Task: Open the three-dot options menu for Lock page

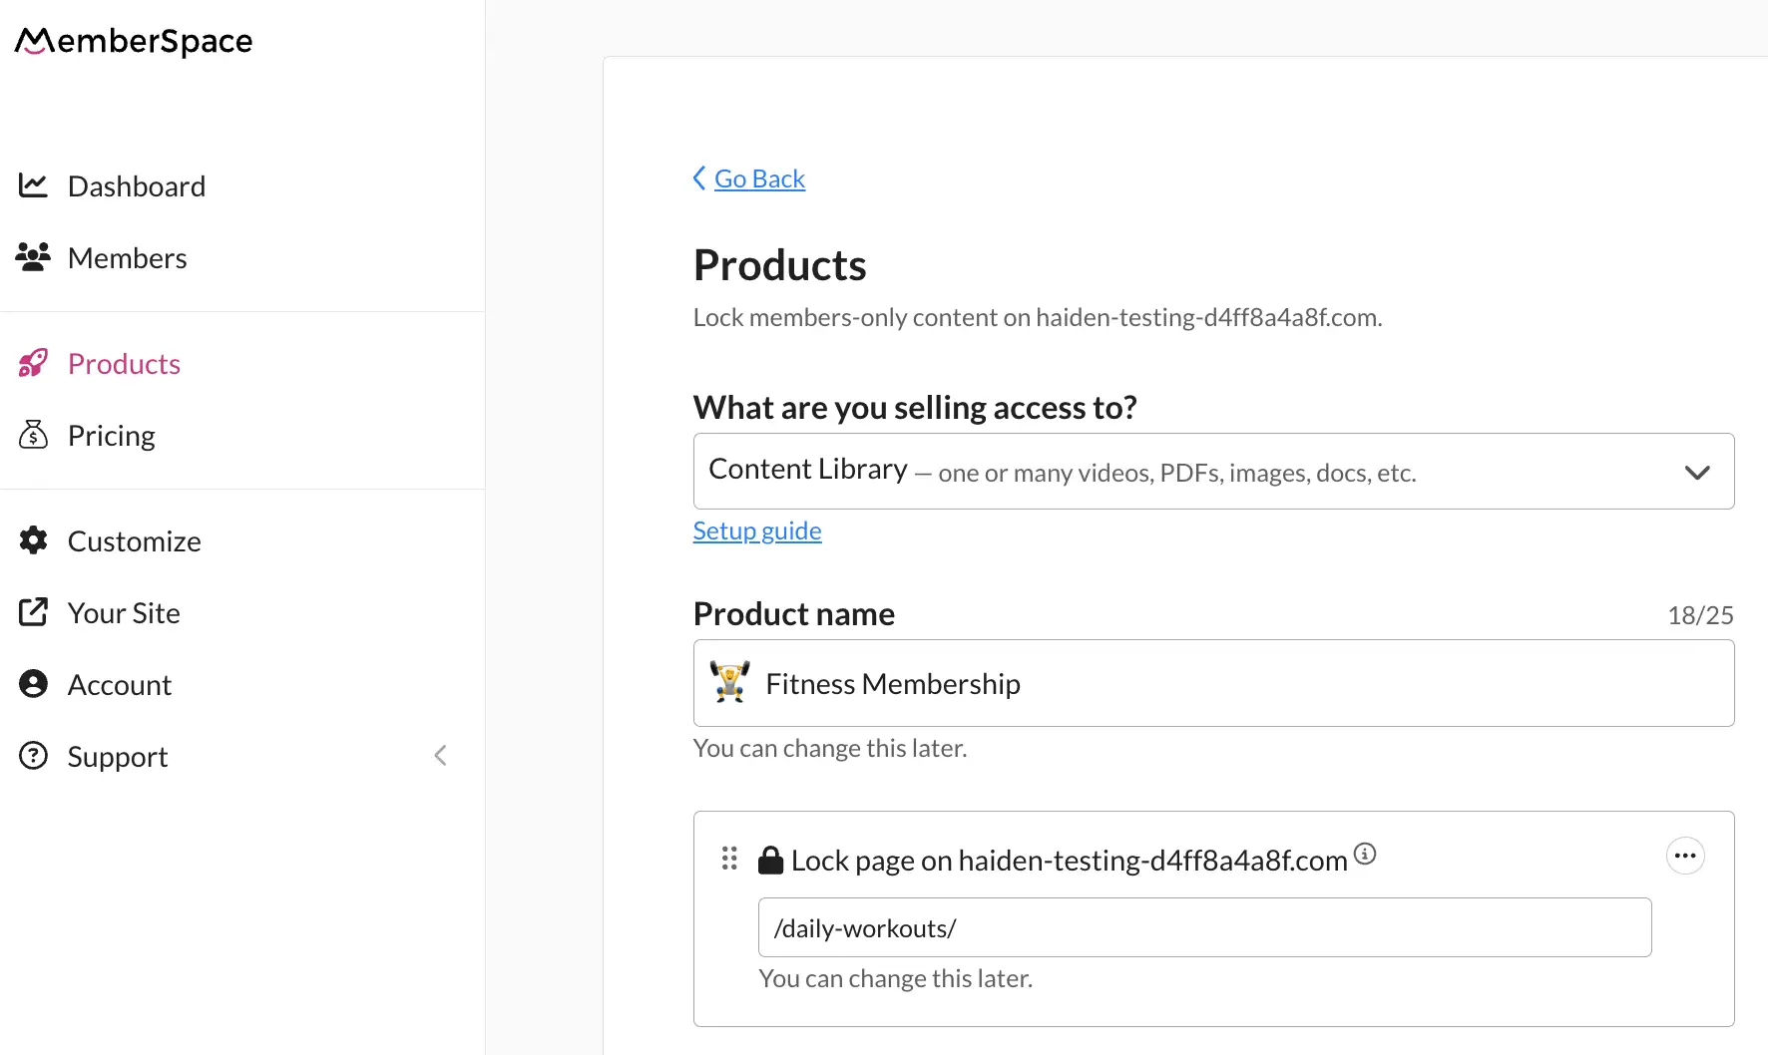Action: [x=1685, y=856]
